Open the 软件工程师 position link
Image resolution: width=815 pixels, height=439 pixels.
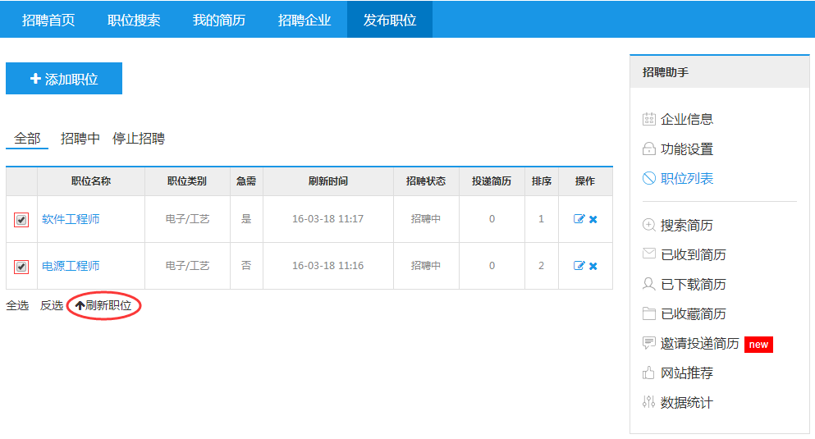71,219
